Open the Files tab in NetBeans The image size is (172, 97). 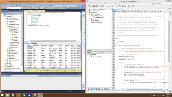point(95,9)
